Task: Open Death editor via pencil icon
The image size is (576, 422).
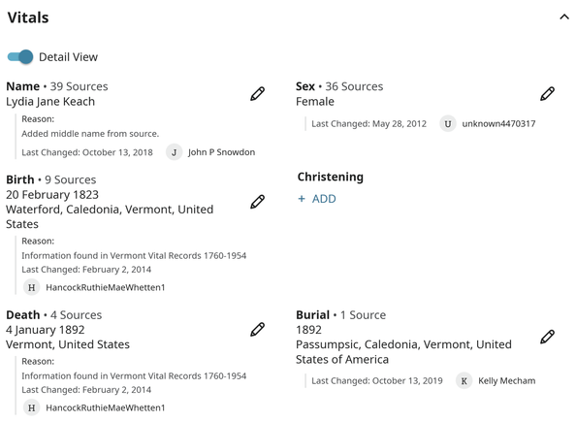Action: tap(258, 330)
